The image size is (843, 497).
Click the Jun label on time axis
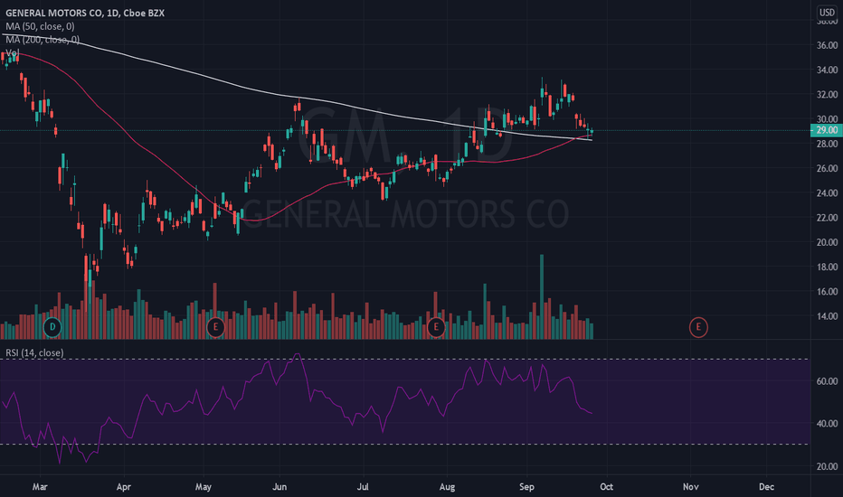tap(279, 487)
